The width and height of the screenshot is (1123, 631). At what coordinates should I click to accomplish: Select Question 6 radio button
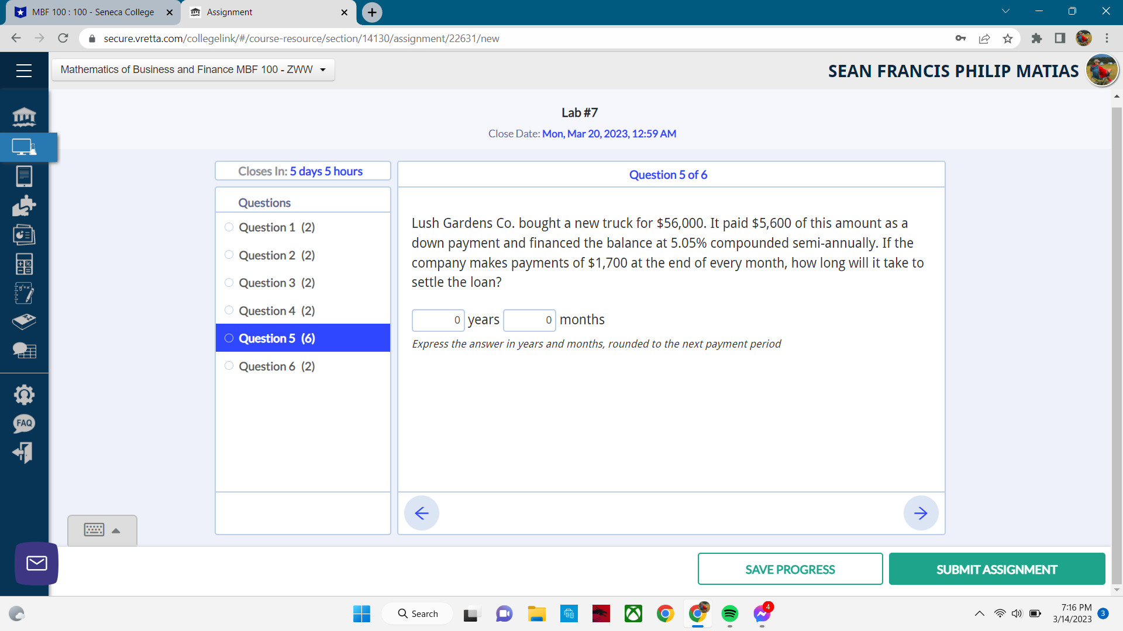point(229,366)
